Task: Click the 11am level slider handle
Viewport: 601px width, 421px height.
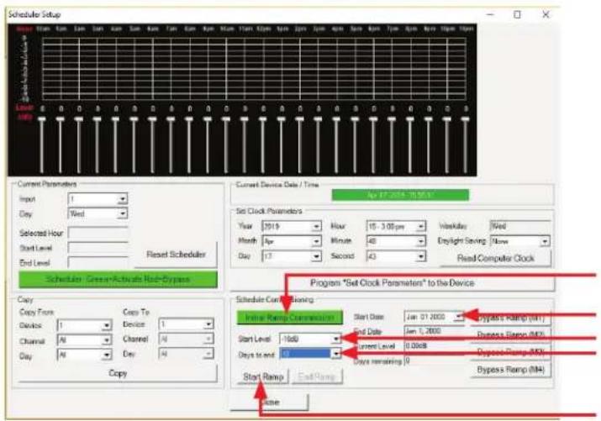Action: [244, 120]
